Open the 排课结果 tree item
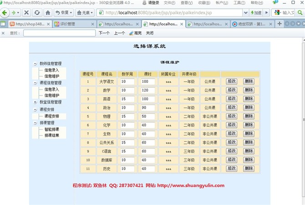Image resolution: width=305 pixels, height=205 pixels. click(51, 135)
